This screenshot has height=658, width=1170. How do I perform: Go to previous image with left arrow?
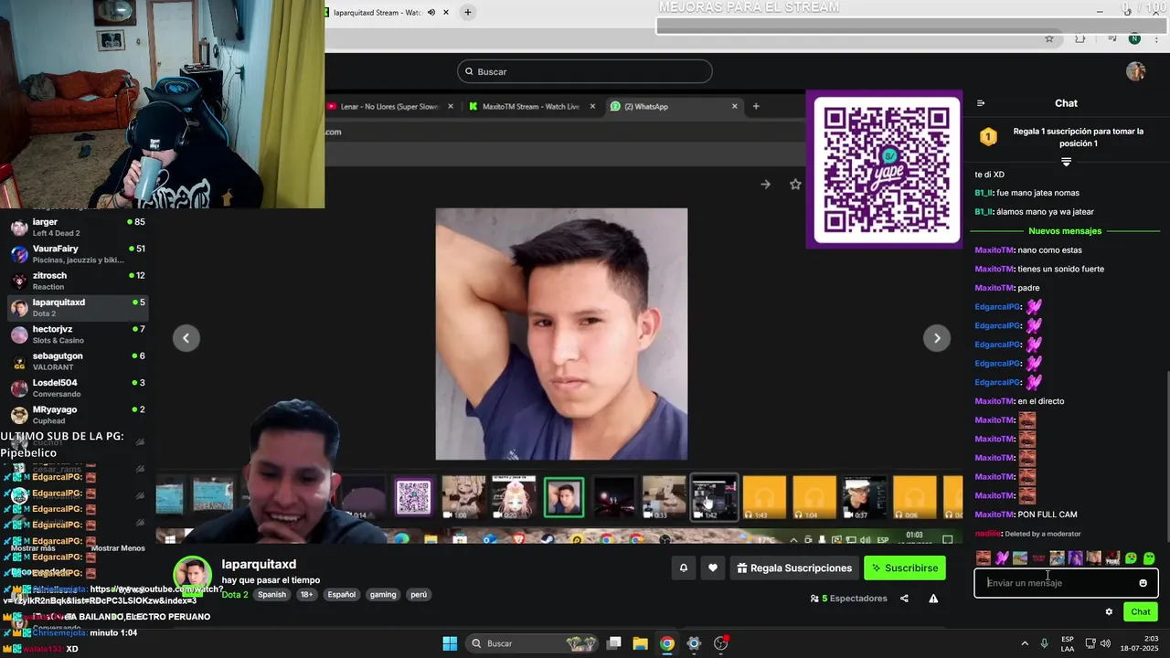(x=186, y=338)
